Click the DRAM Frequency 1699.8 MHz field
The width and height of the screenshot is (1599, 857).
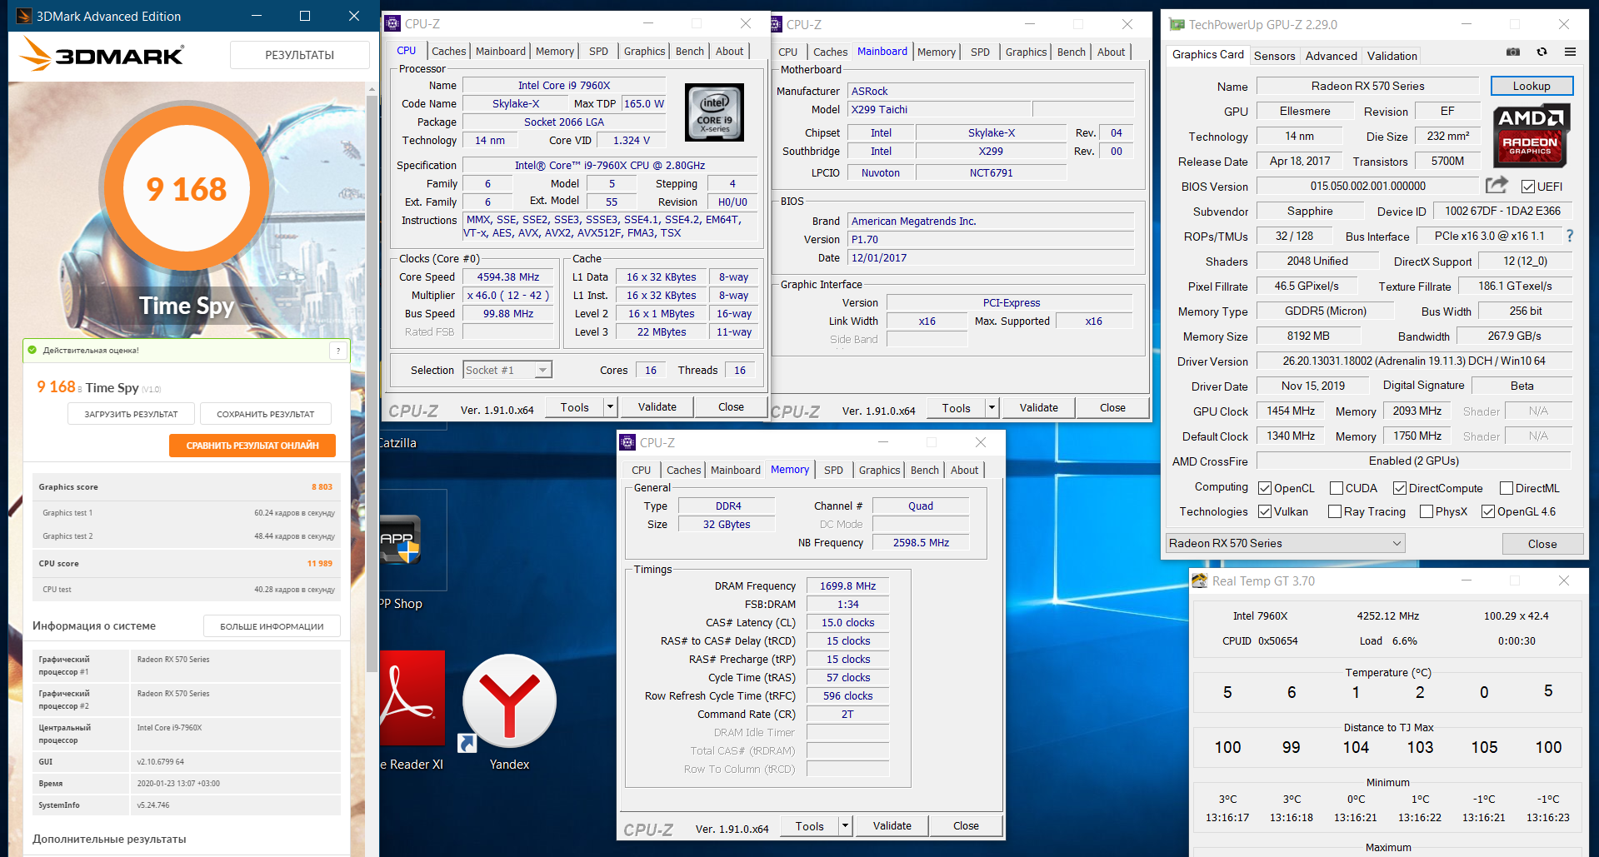click(x=847, y=586)
